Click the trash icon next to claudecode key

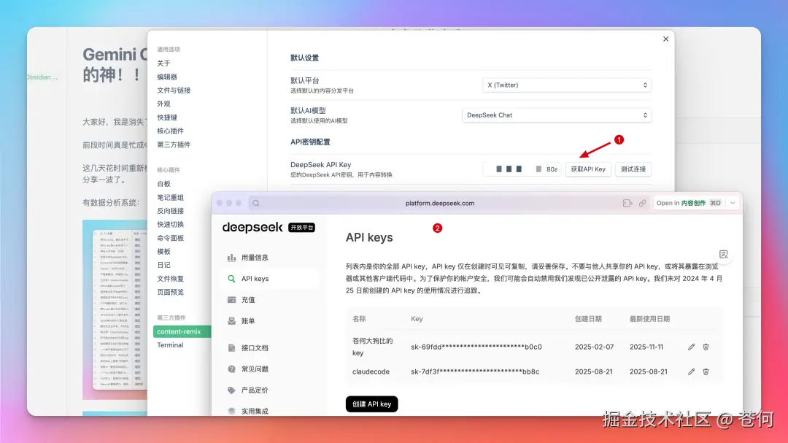click(x=705, y=371)
